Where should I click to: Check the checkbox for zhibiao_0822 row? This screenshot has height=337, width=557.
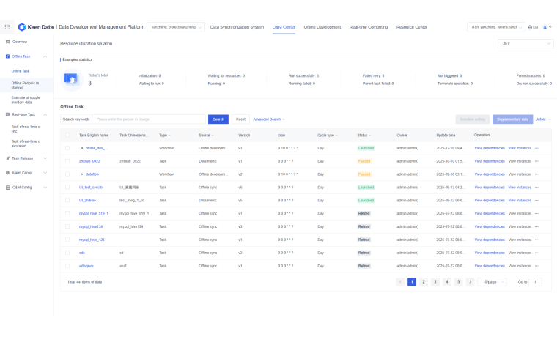tap(67, 161)
